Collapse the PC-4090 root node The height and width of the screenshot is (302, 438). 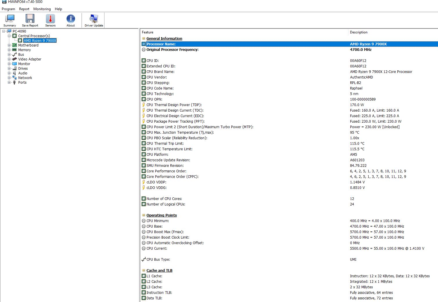click(x=3, y=31)
